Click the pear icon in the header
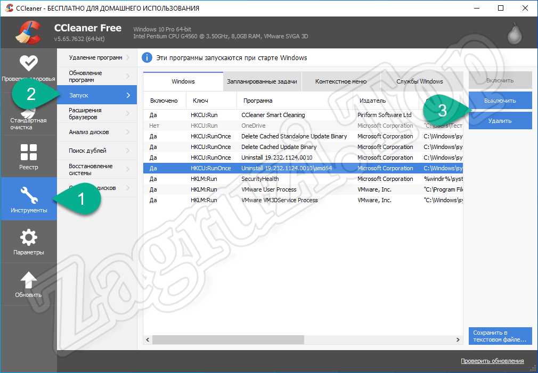The height and width of the screenshot is (373, 538). pyautogui.click(x=515, y=33)
